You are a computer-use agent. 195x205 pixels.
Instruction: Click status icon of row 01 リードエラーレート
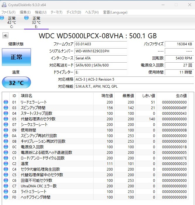pyautogui.click(x=6, y=102)
